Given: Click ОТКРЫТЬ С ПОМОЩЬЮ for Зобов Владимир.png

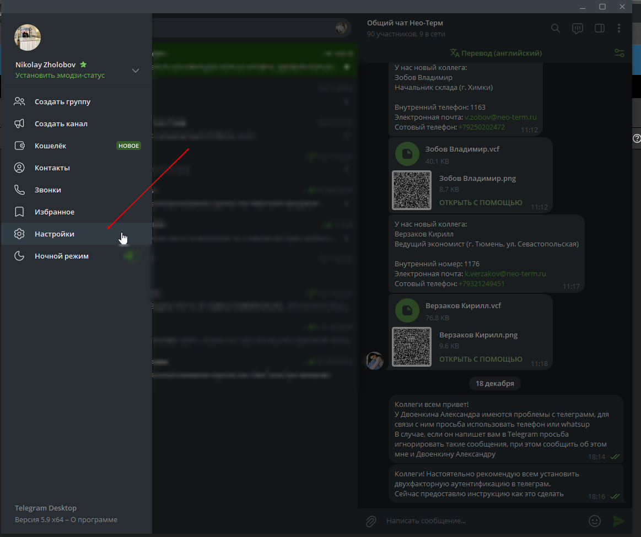Looking at the screenshot, I should 481,203.
